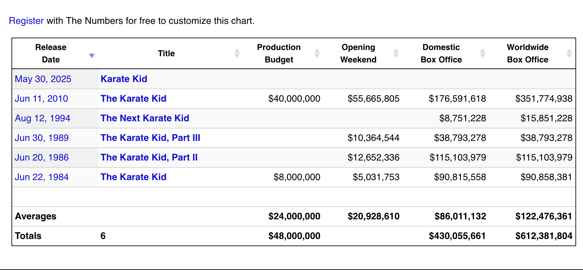Open The Next Karate Kid link

click(145, 118)
